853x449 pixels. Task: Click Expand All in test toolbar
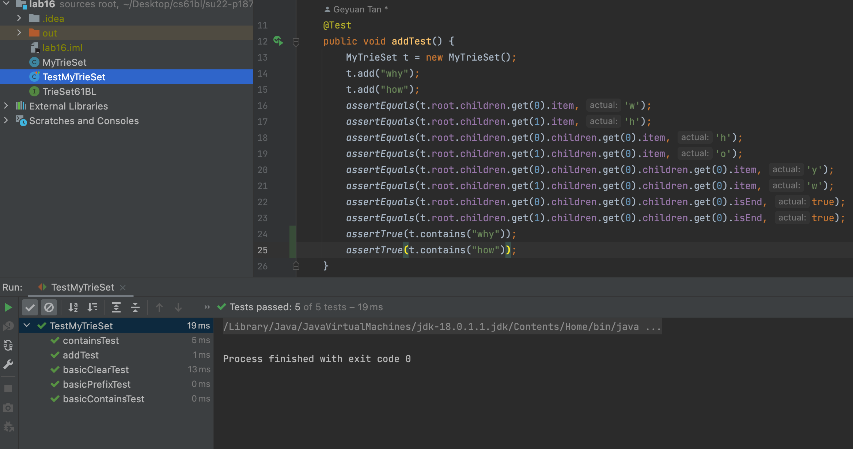(116, 307)
